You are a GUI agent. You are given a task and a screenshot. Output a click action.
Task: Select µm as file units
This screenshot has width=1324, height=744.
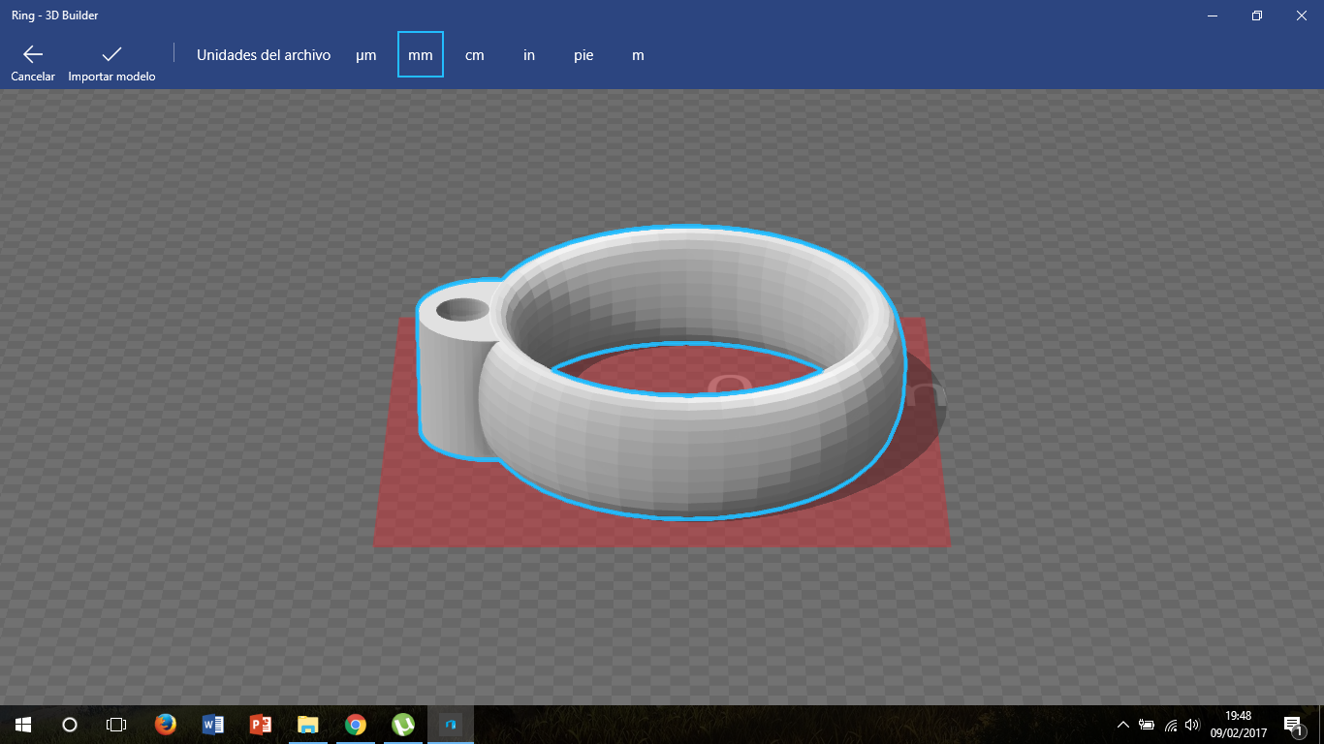365,55
